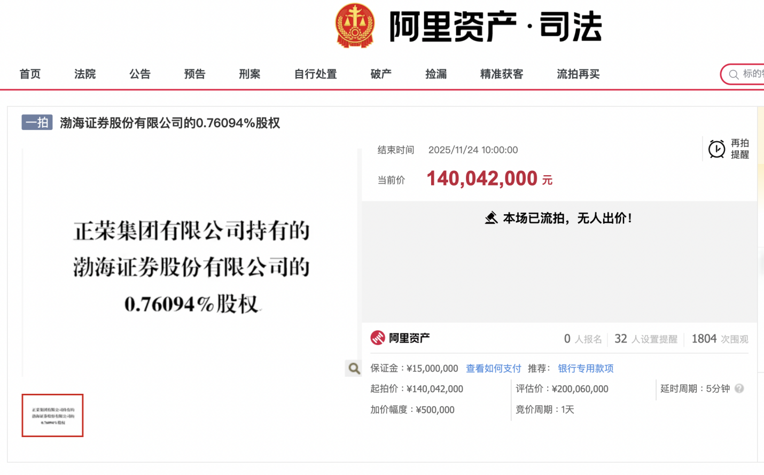This screenshot has width=764, height=475.
Task: Select the 预告 menu item
Action: (x=194, y=74)
